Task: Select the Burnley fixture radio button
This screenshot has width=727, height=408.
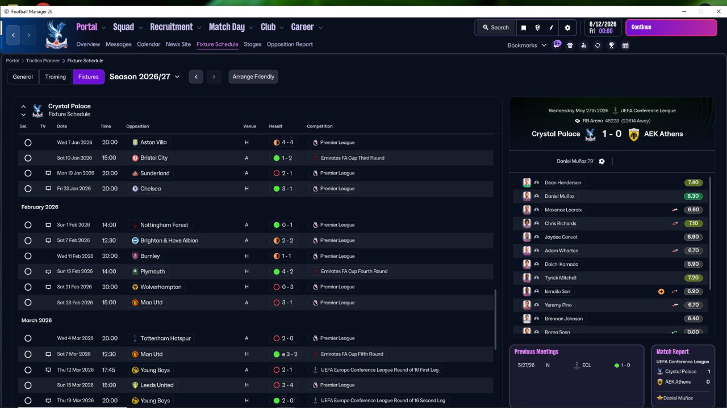Action: pyautogui.click(x=28, y=256)
